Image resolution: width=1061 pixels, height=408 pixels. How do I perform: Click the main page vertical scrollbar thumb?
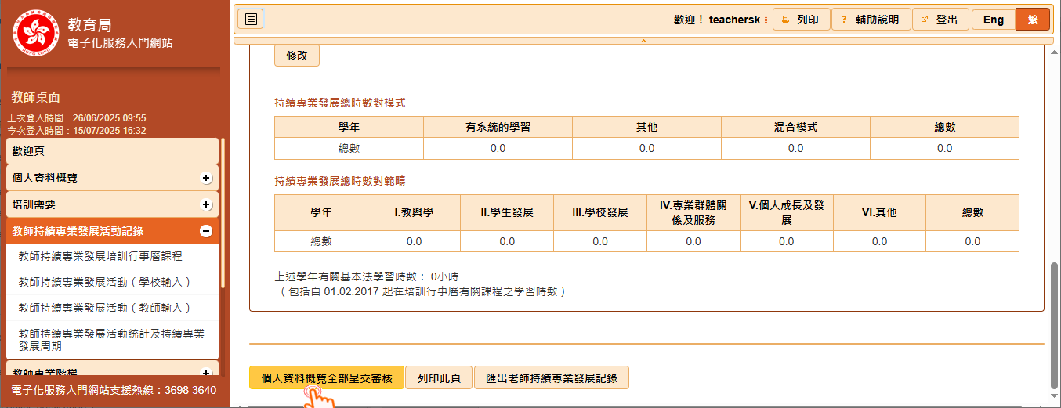coord(1054,325)
